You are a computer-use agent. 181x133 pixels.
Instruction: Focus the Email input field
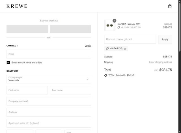tap(49, 54)
